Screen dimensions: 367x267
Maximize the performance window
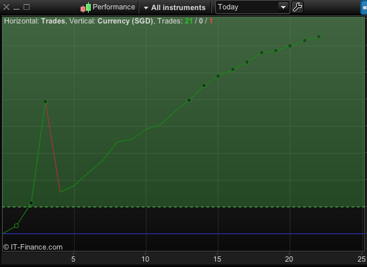click(x=26, y=7)
